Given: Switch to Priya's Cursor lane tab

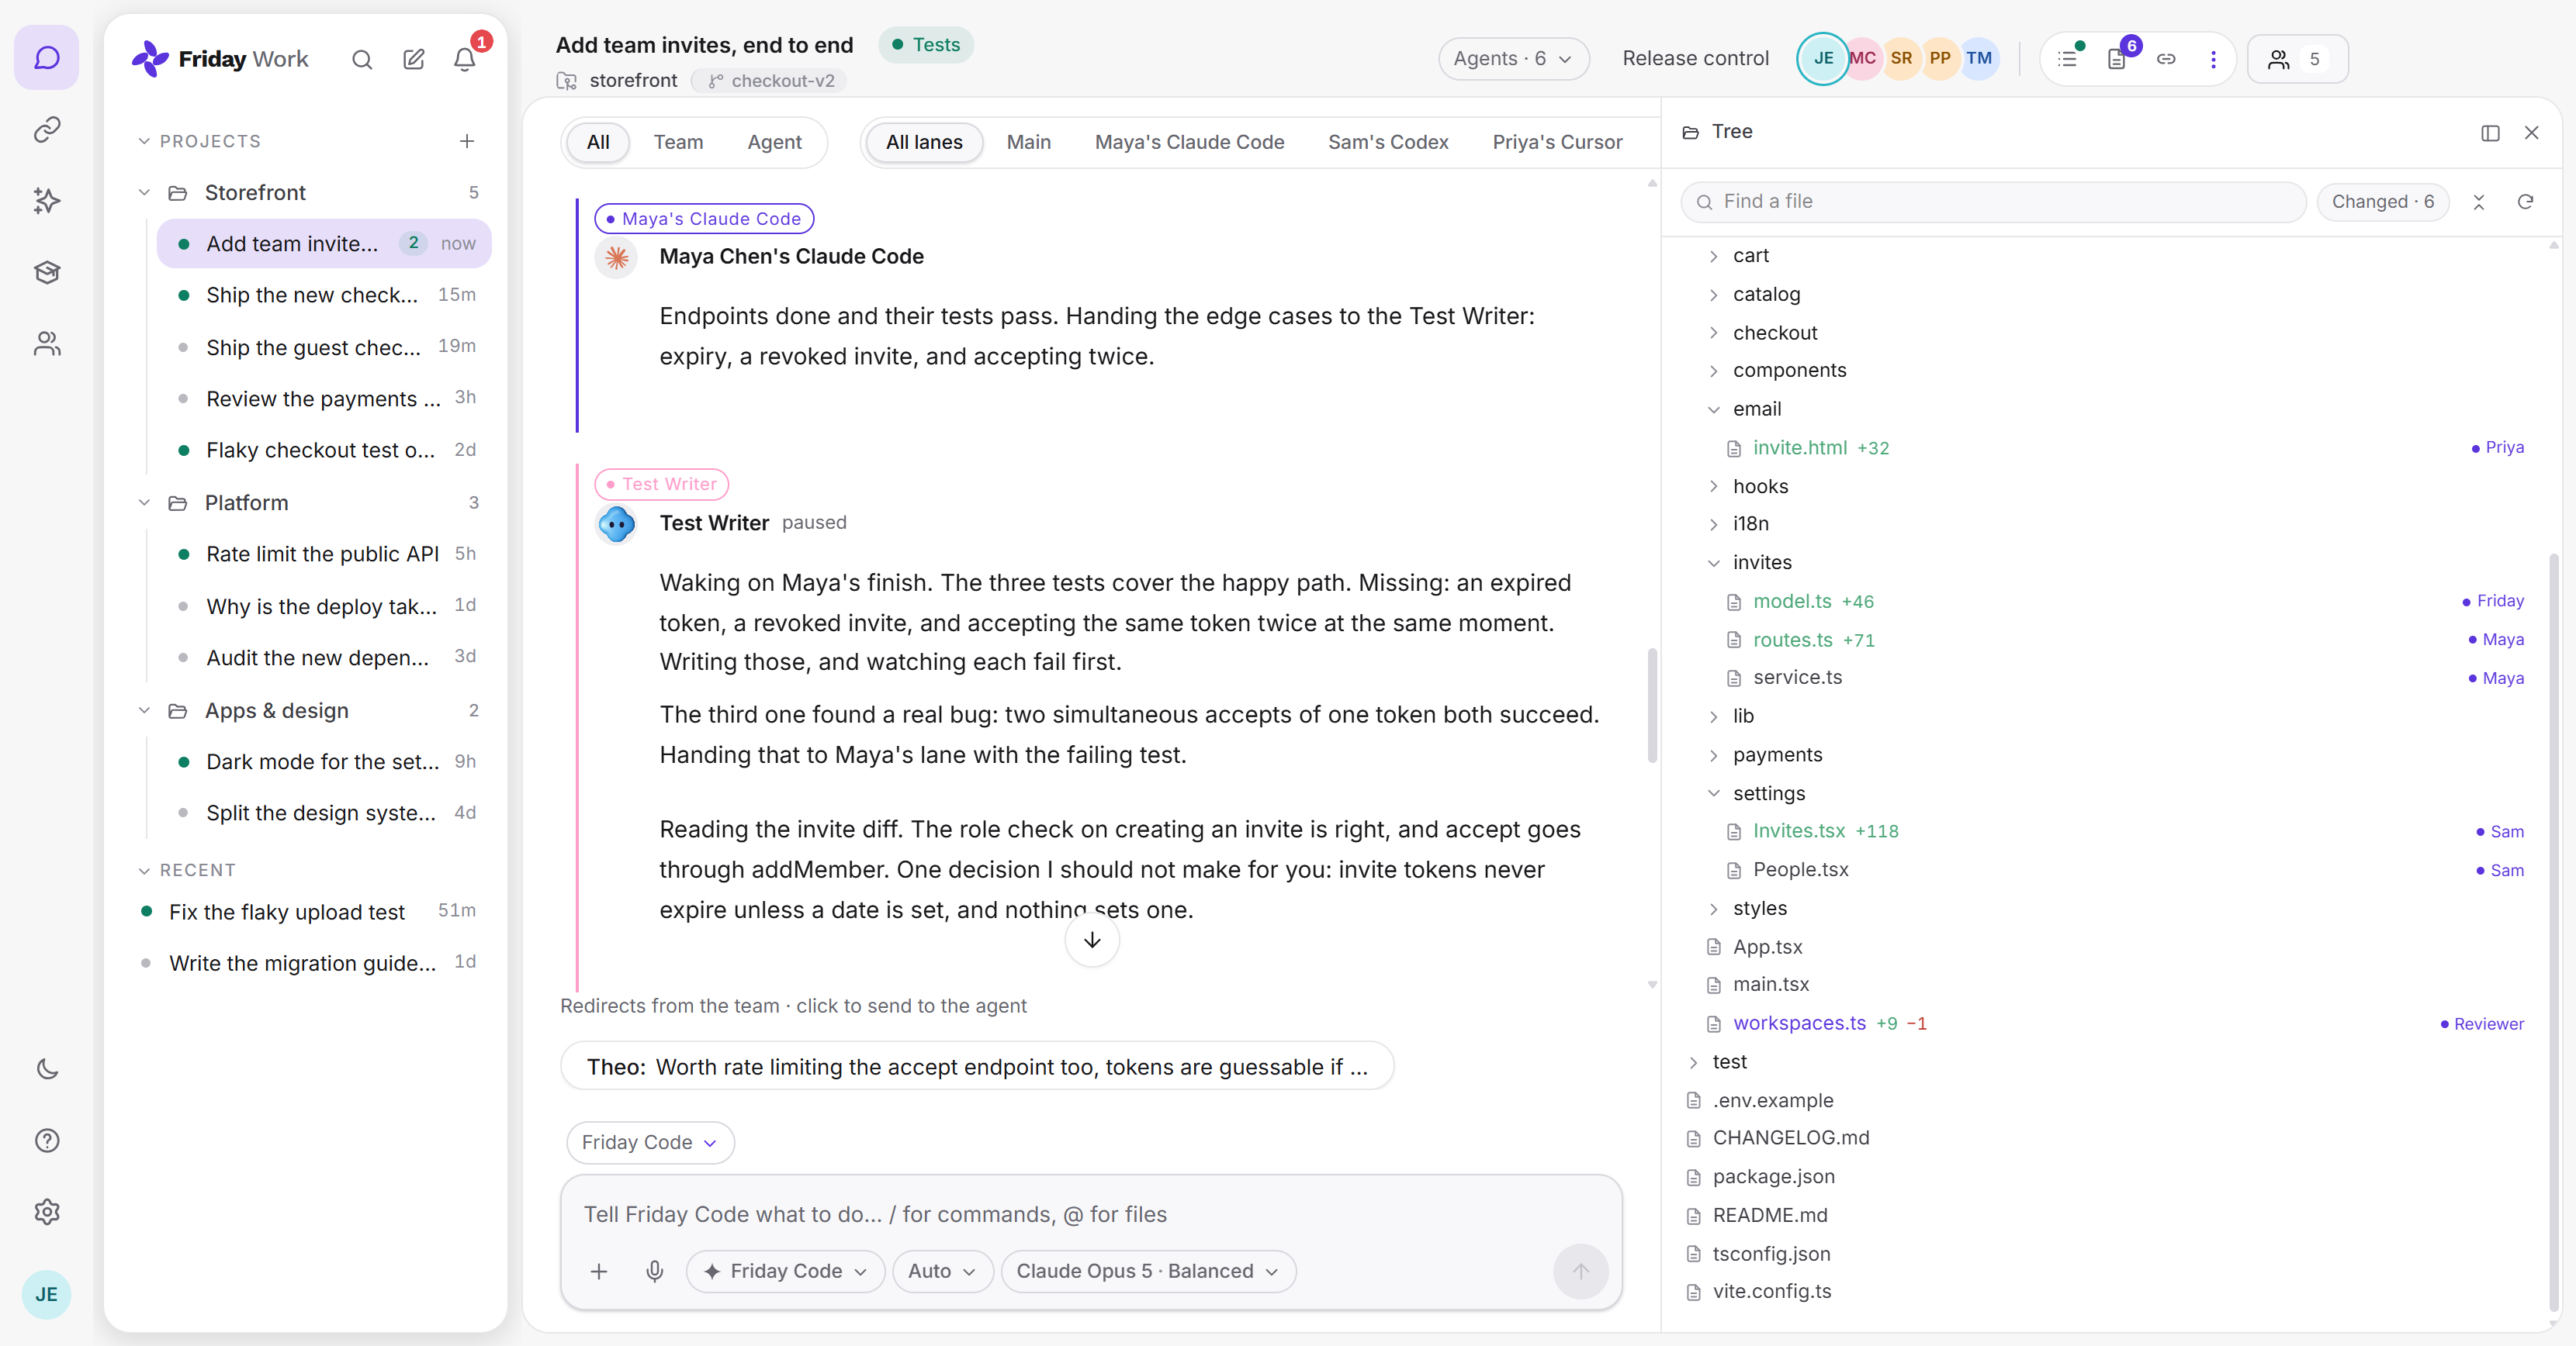Looking at the screenshot, I should (x=1557, y=142).
